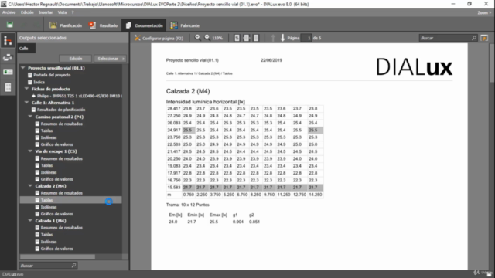Fit page width view icon
The height and width of the screenshot is (278, 495).
point(246,38)
